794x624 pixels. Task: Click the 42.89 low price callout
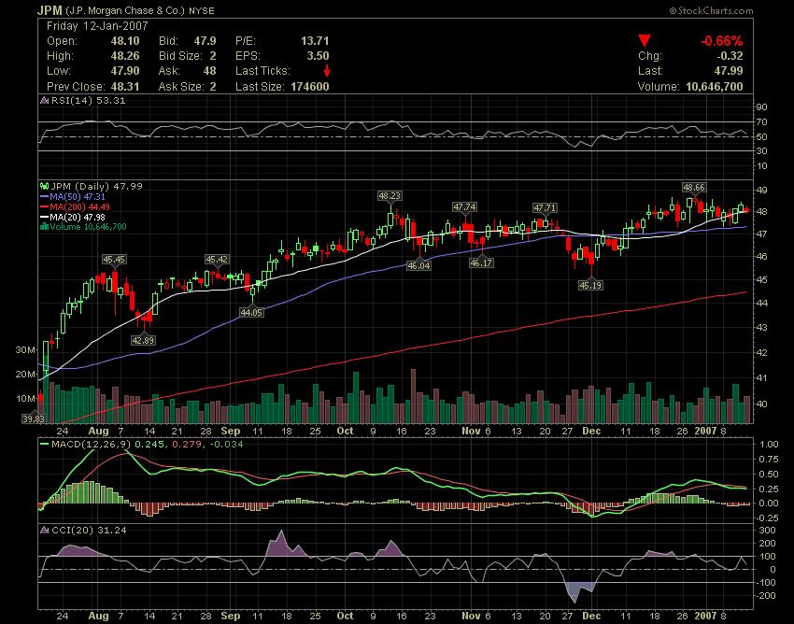tap(143, 340)
